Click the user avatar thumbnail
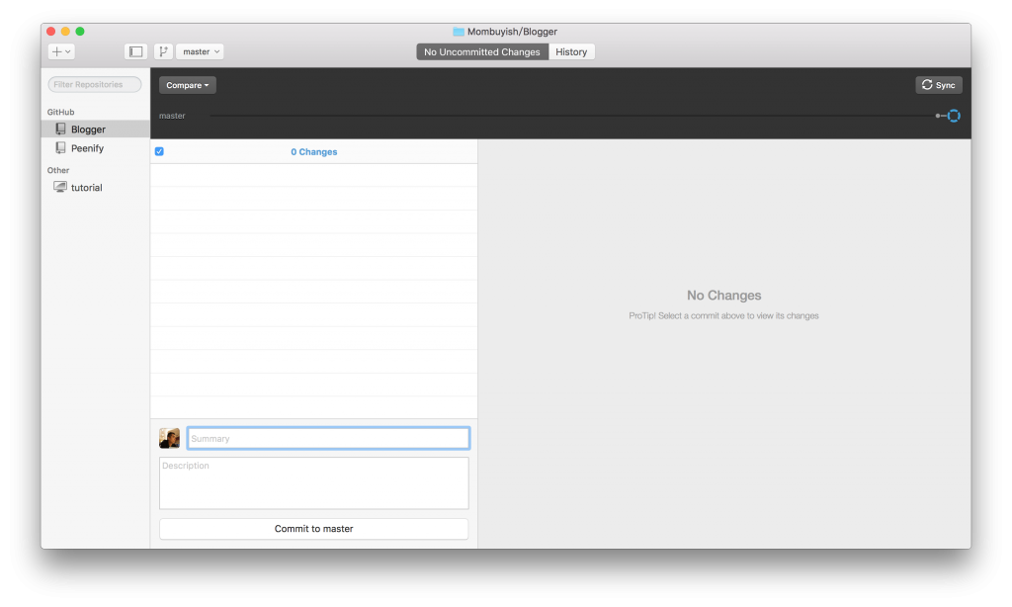Screen dimensions: 1012x607 tap(170, 439)
